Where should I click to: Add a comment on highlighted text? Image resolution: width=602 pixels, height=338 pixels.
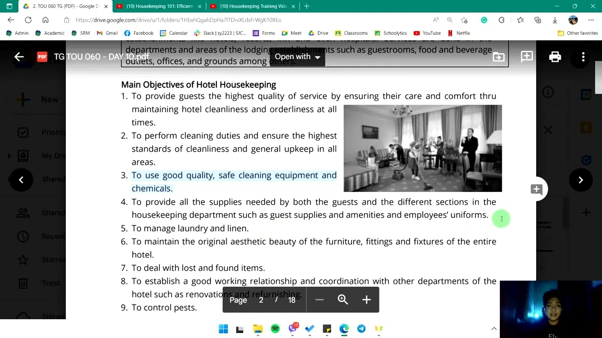537,189
